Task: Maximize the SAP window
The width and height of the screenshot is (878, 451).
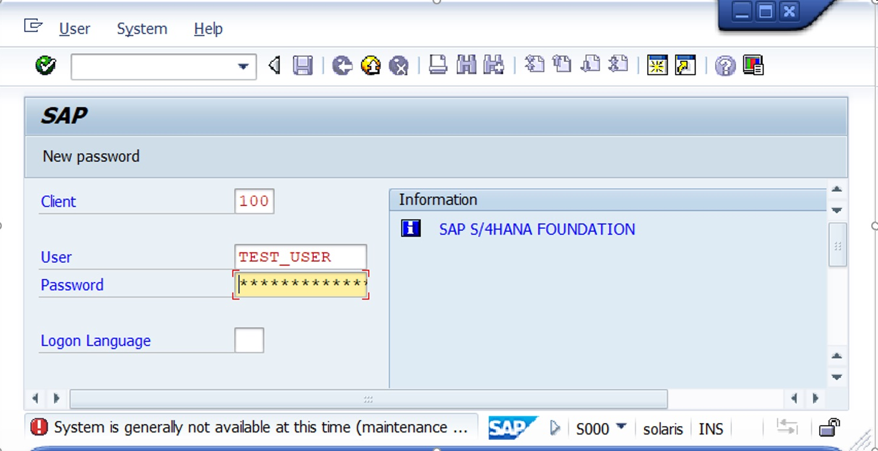Action: (x=765, y=11)
